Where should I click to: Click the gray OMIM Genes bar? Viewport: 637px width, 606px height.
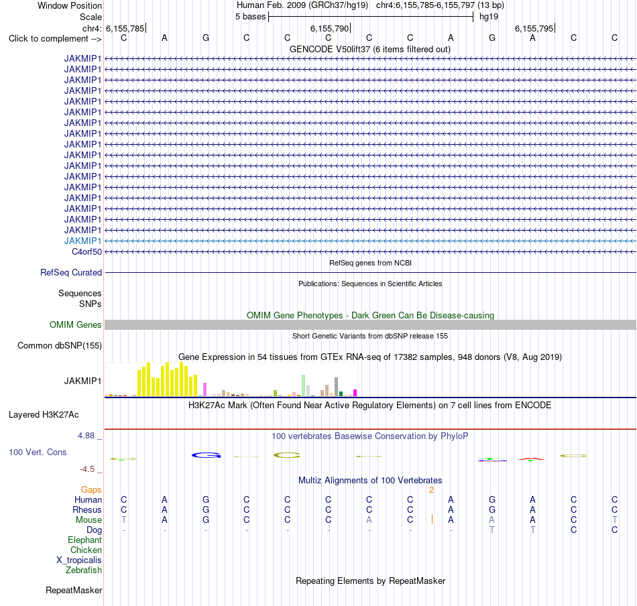(x=371, y=324)
